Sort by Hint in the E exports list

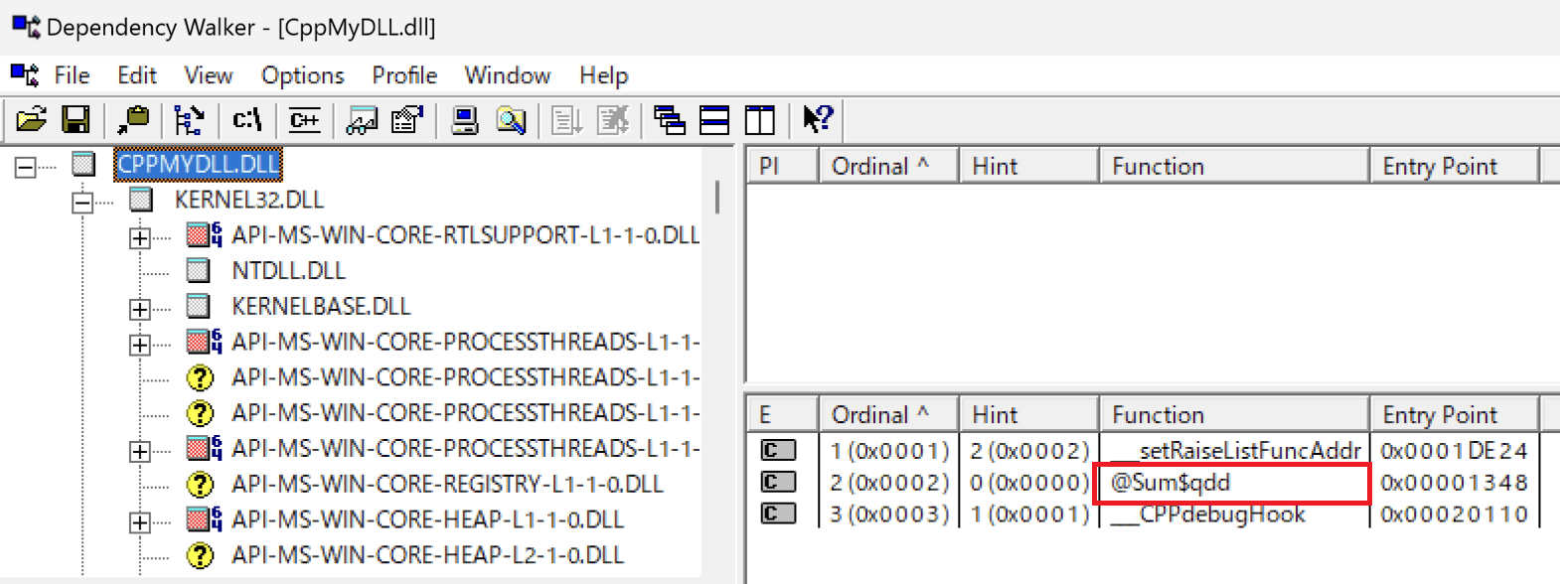tap(1029, 414)
